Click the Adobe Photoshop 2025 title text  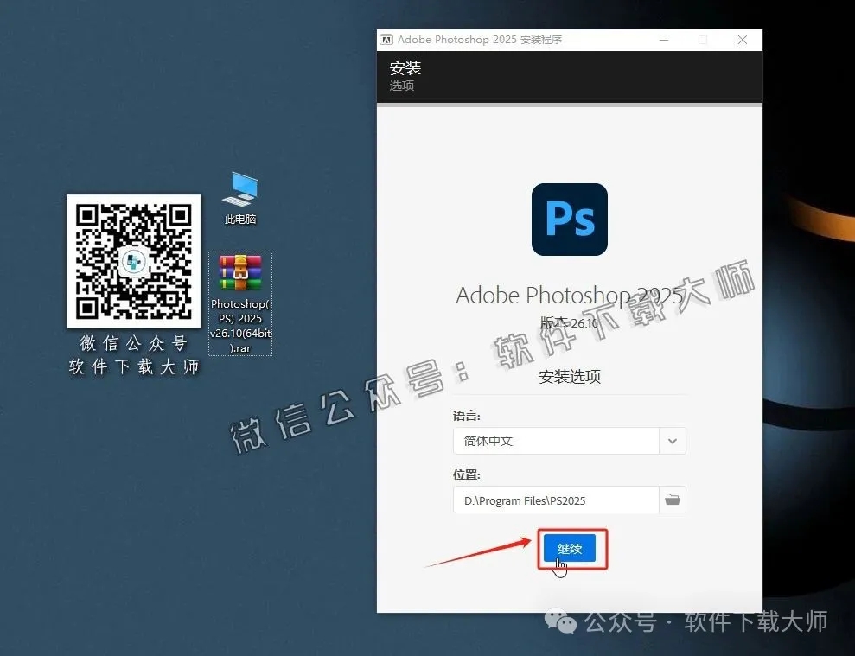coord(569,295)
